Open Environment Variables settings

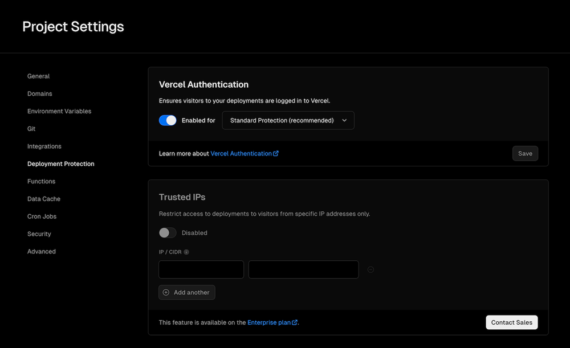point(59,111)
